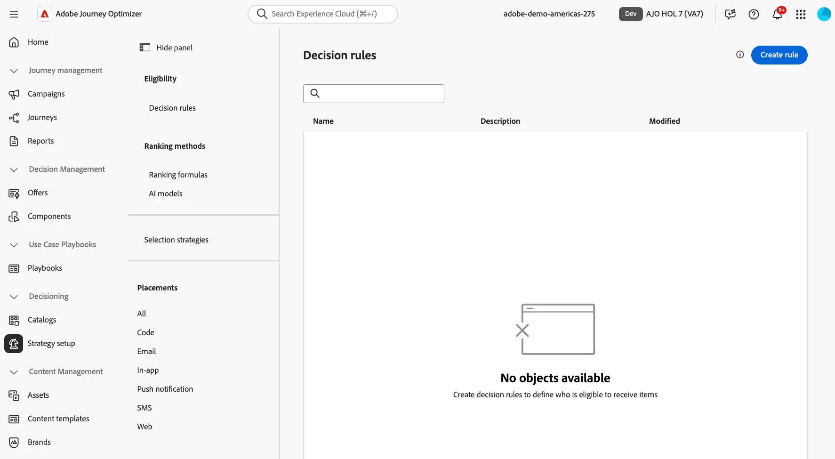The height and width of the screenshot is (459, 835).
Task: Collapse the Use Case Playbooks section
Action: 14,245
